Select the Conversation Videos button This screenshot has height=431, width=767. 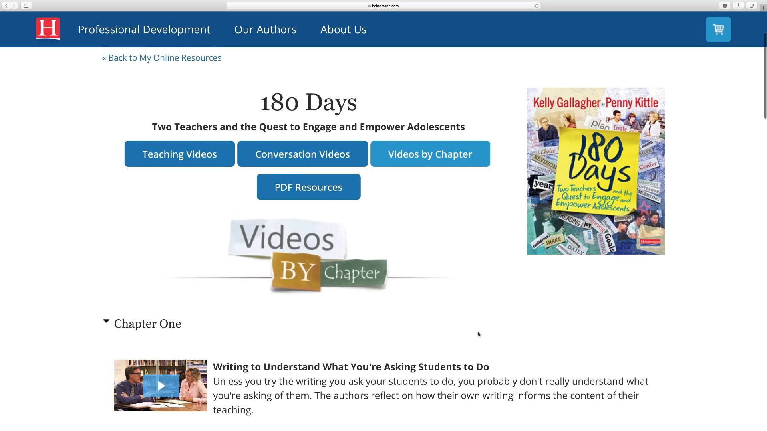coord(302,154)
